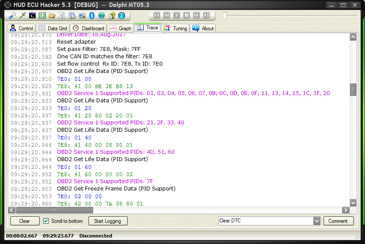Image resolution: width=365 pixels, height=244 pixels.
Task: Click the 'Disconnected' status bar text
Action: pyautogui.click(x=96, y=236)
